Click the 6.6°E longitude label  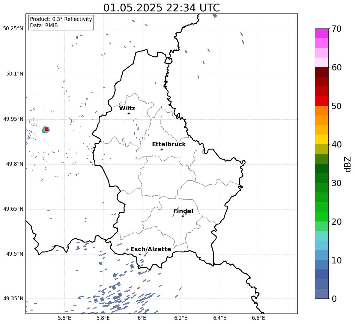[258, 318]
